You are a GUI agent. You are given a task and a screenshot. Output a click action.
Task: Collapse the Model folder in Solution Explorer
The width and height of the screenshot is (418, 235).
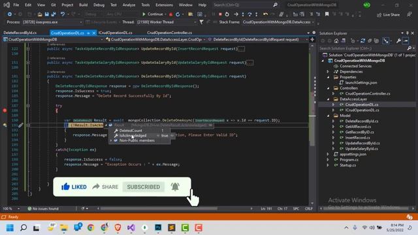tap(328, 116)
